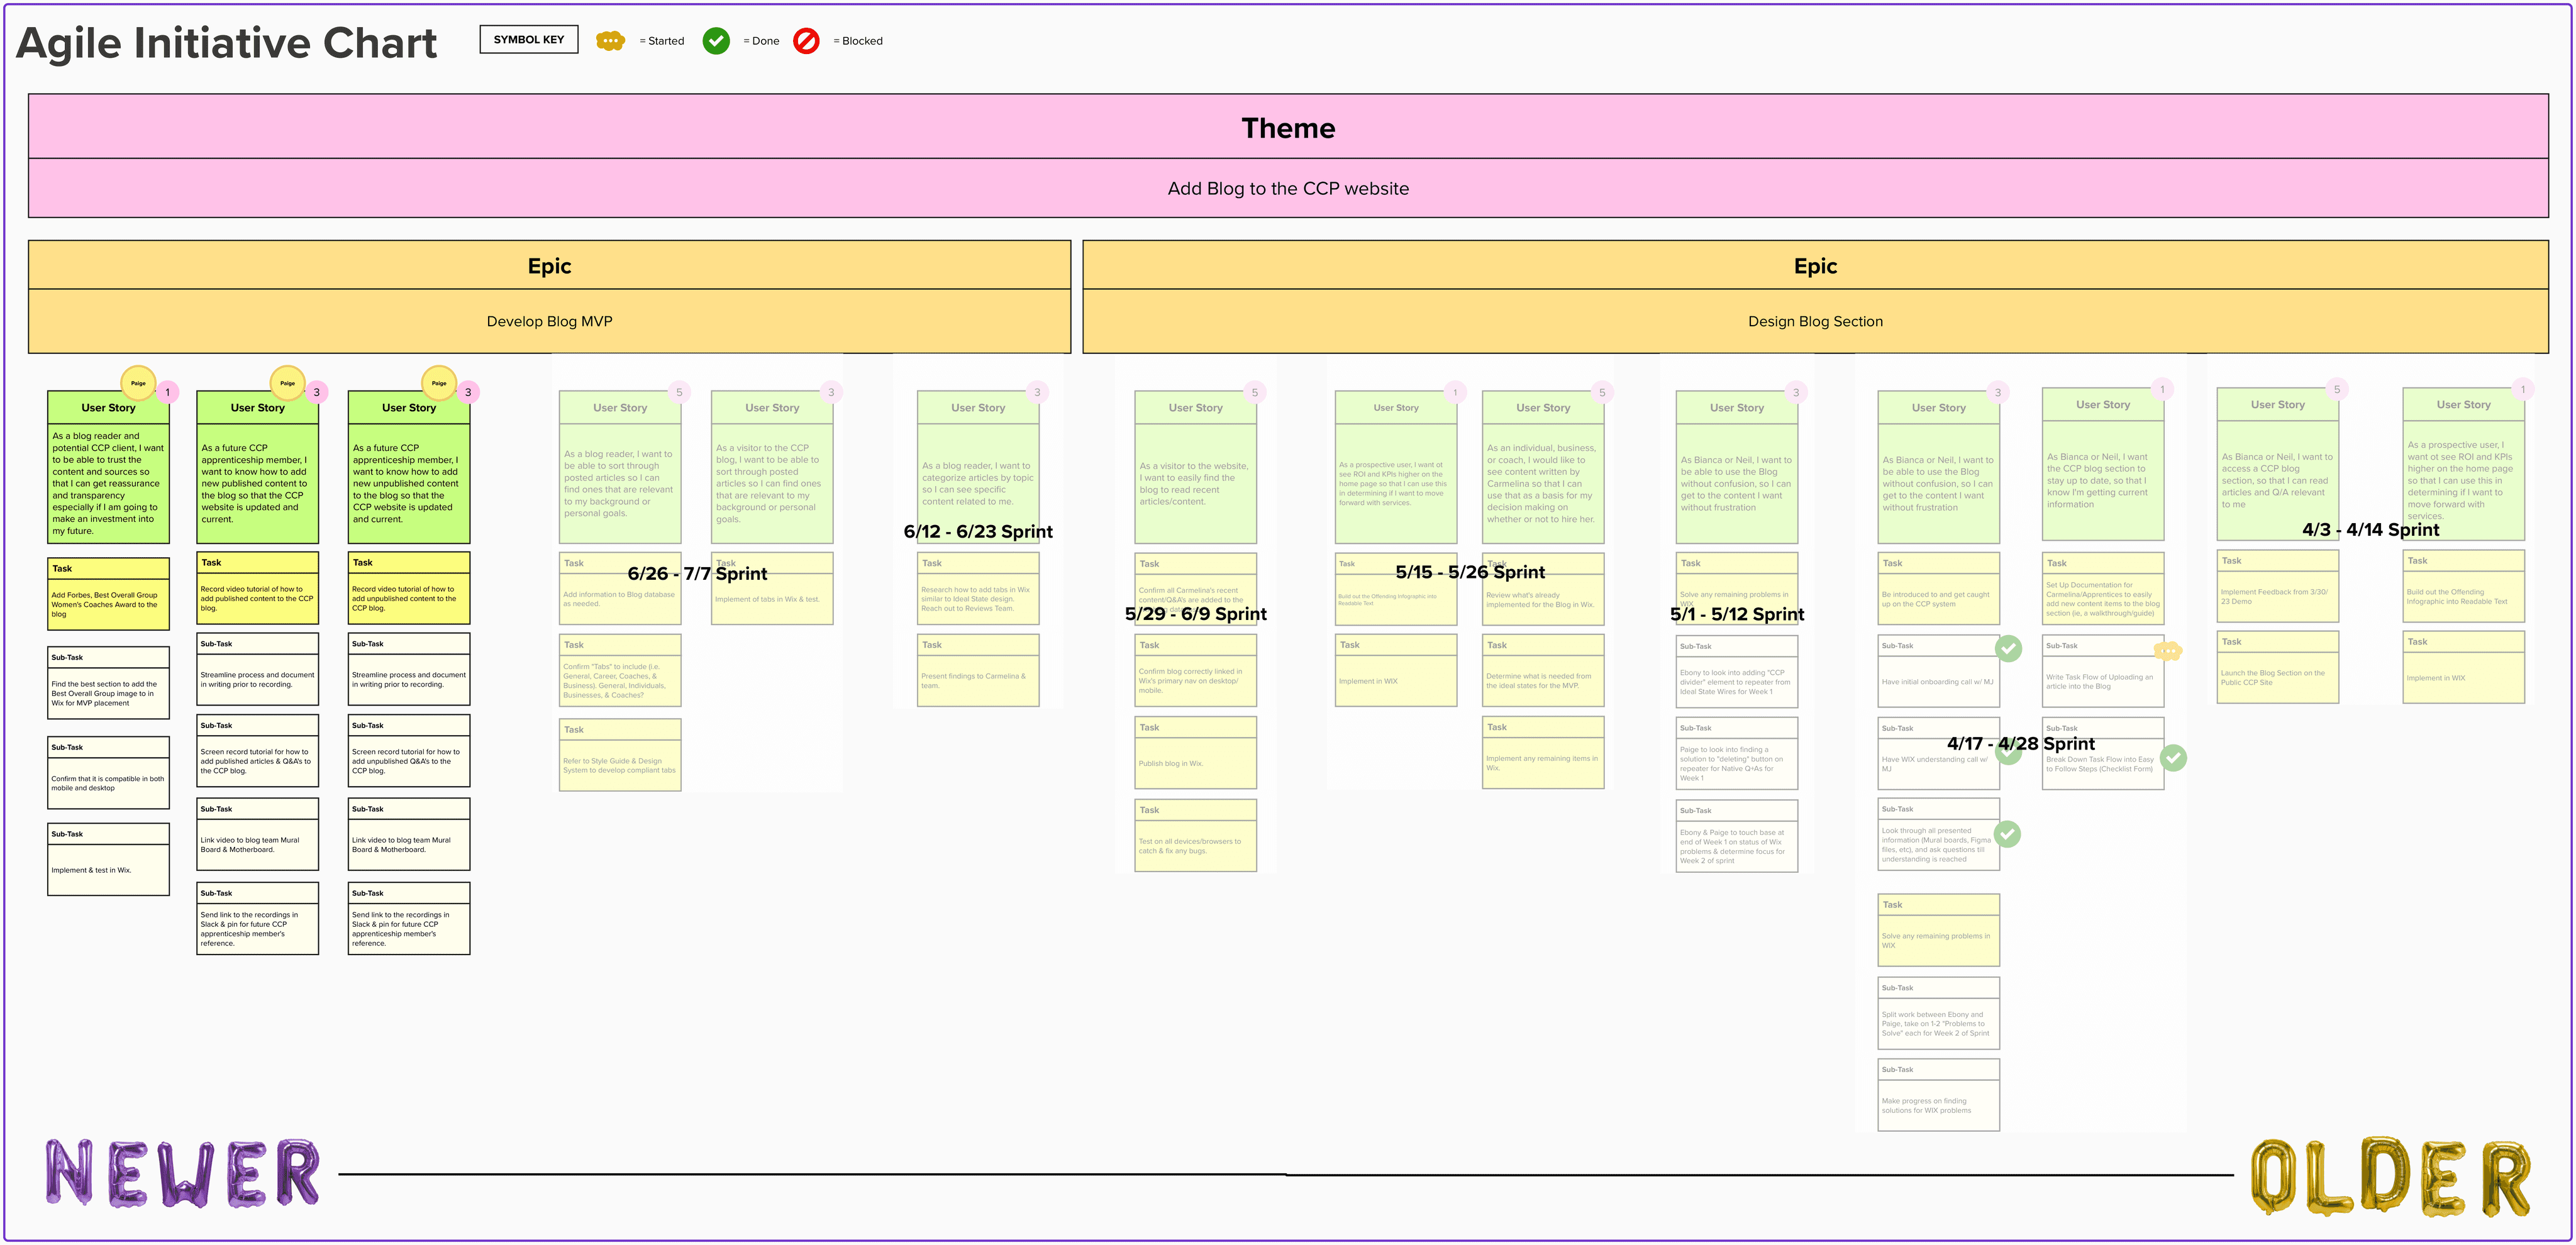Click the '4/17 - 4/28 Sprint' label
Viewport: 2576px width, 1245px height.
coord(2020,743)
